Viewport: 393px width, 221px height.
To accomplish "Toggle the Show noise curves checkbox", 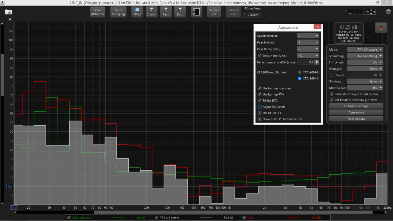I will click(260, 56).
